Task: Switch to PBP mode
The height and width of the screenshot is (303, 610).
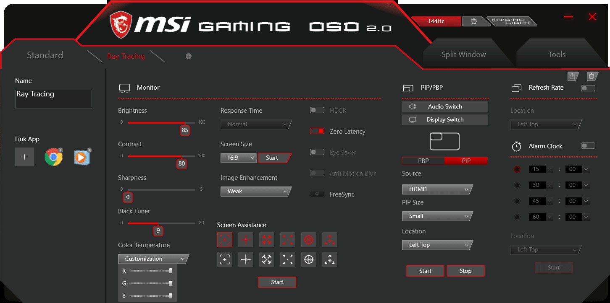Action: tap(423, 161)
